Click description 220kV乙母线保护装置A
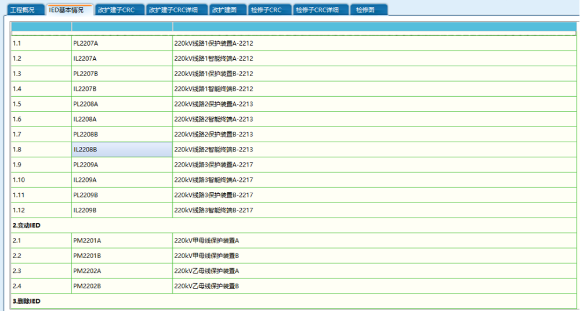The height and width of the screenshot is (311, 580). point(206,270)
